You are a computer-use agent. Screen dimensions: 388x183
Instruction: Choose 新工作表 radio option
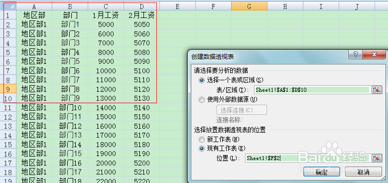[x=202, y=140]
